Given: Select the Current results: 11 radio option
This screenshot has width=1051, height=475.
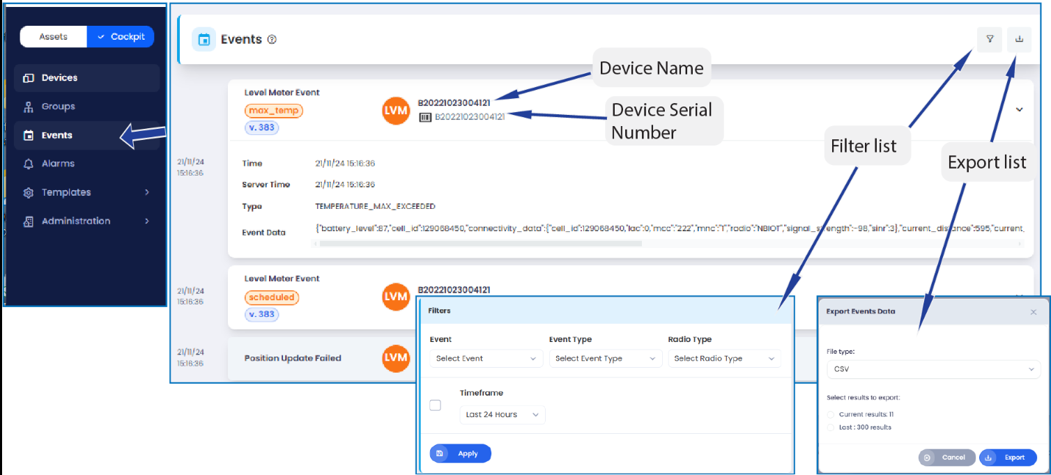Looking at the screenshot, I should coord(830,414).
